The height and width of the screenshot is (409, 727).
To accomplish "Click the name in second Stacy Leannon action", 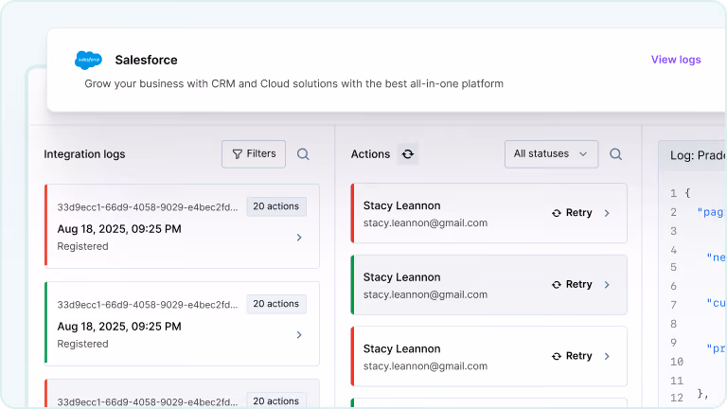I will [401, 277].
